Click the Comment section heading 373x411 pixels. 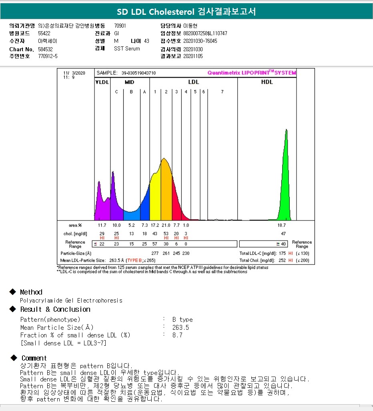[x=34, y=358]
